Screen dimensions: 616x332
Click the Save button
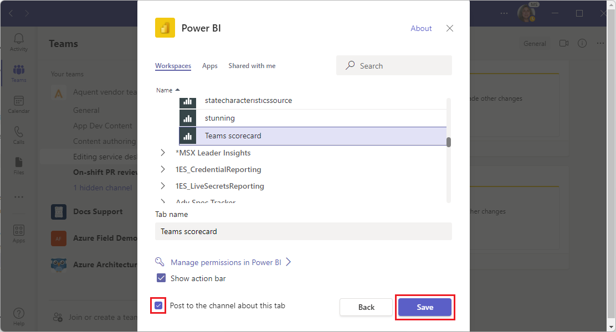point(425,307)
